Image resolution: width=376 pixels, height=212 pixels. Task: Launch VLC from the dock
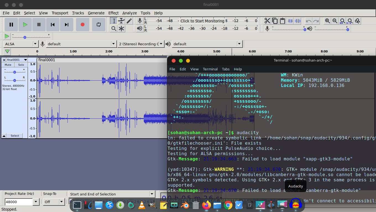[x=142, y=205]
